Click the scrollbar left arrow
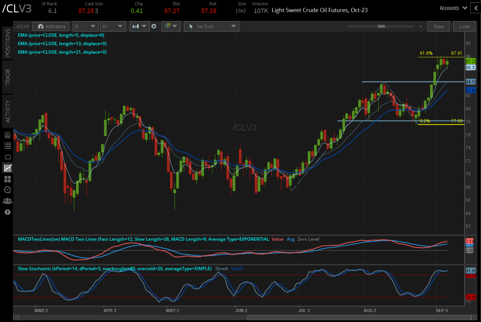Image resolution: width=481 pixels, height=322 pixels. pos(16,317)
